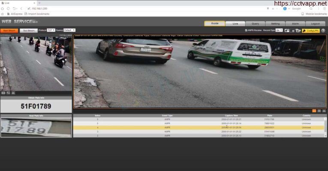328x171 pixels.
Task: Click the browser home icon
Action: pos(2,9)
